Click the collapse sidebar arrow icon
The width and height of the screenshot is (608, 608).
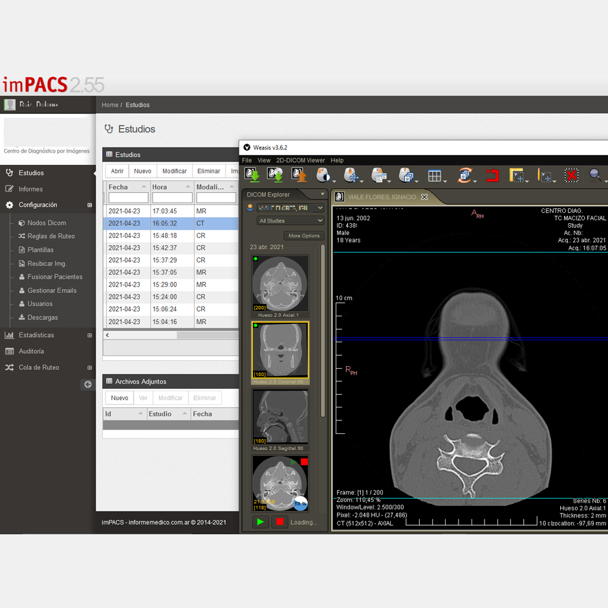88,384
